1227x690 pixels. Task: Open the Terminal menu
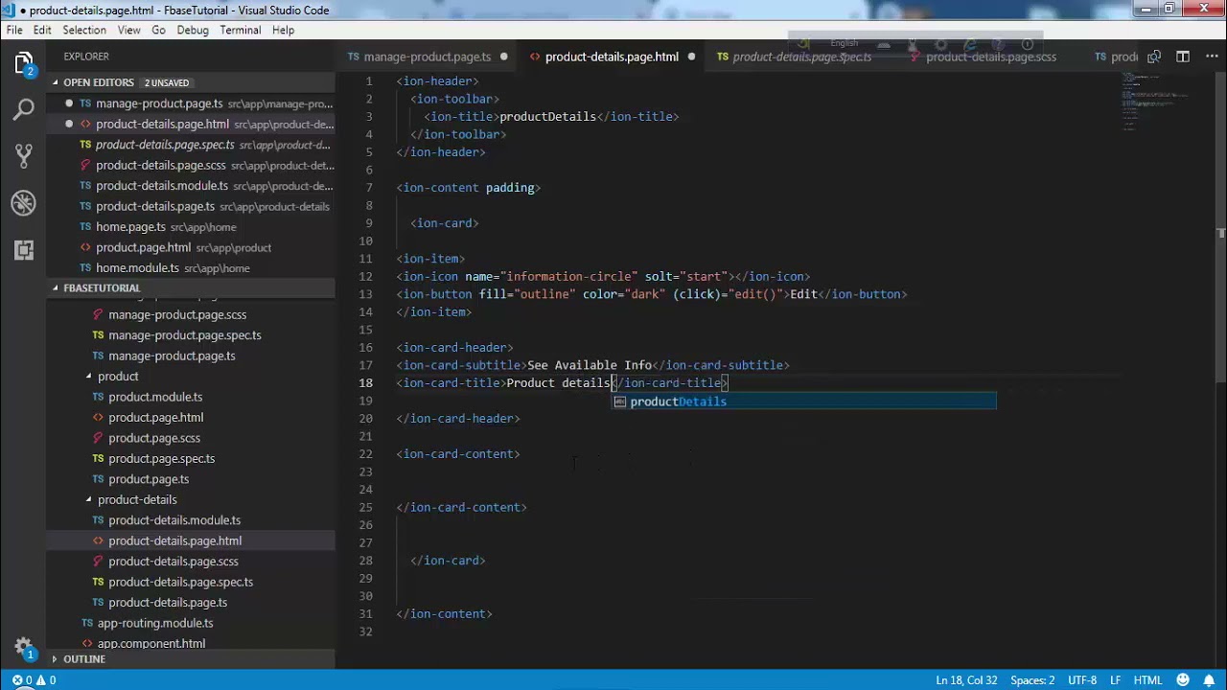[x=240, y=30]
